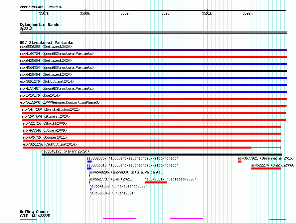This screenshot has height=223, width=296.
Task: Click the 3587k ruler tick label
Action: (x=44, y=13)
